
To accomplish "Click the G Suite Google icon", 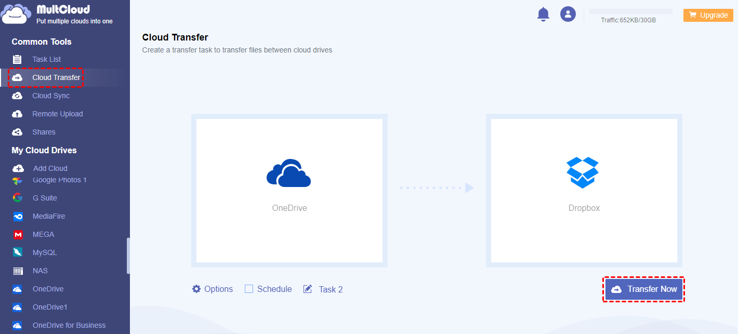I will click(18, 198).
